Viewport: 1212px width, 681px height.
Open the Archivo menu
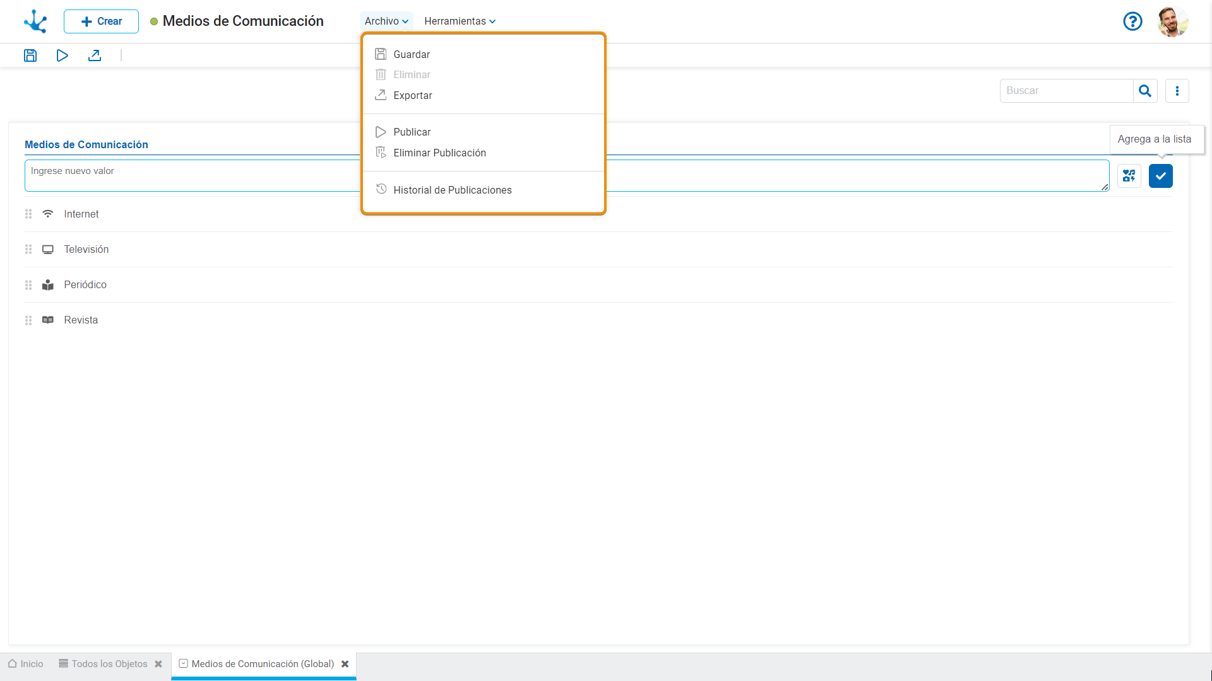(386, 21)
